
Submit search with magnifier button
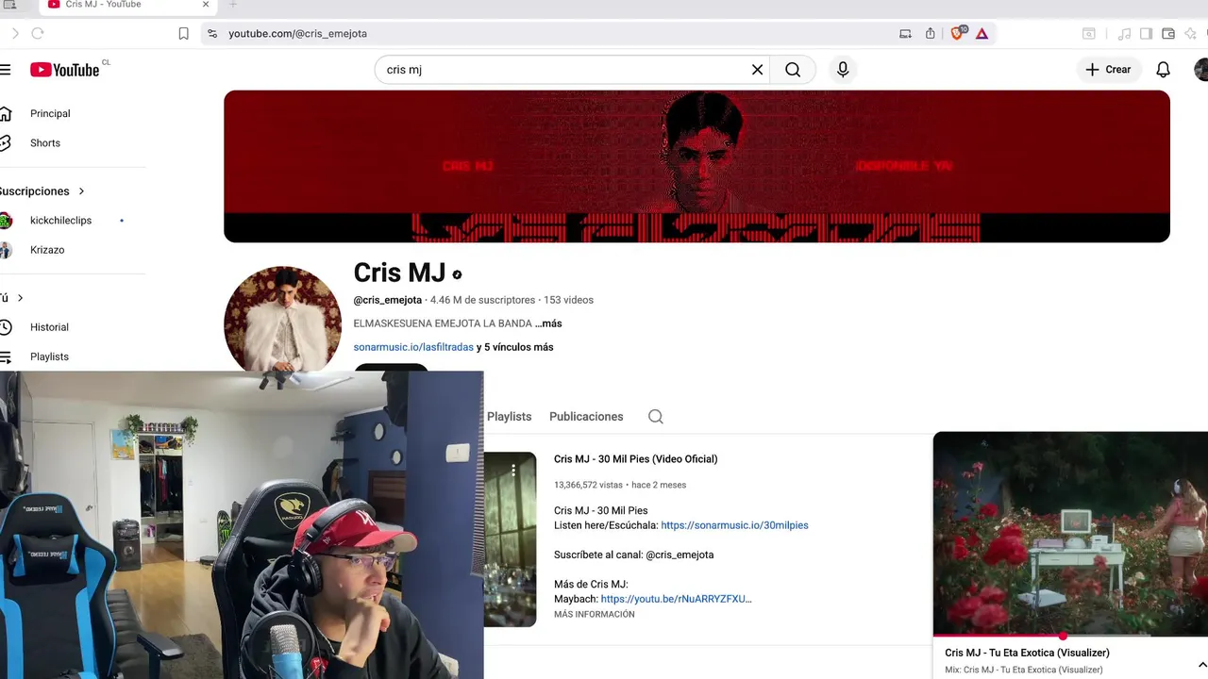tap(793, 70)
